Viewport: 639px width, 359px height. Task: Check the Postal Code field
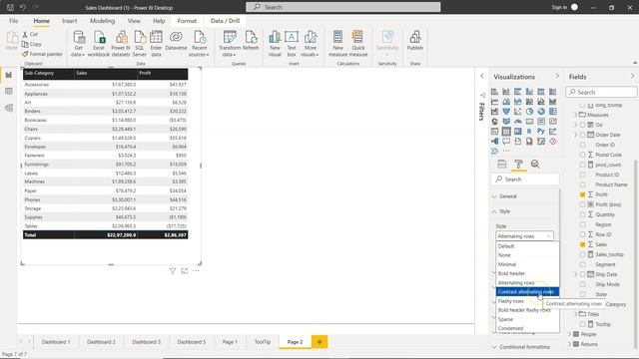pyautogui.click(x=582, y=155)
